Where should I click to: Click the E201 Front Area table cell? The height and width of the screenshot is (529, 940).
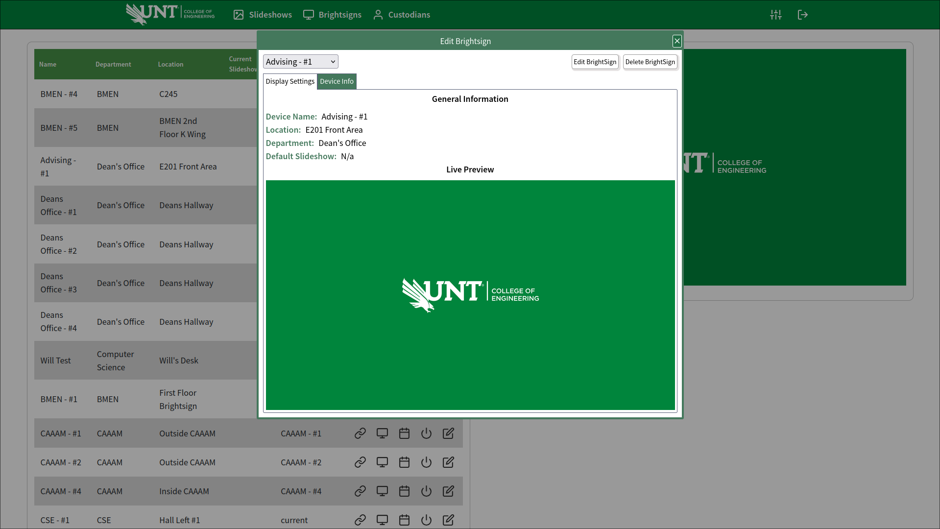188,167
